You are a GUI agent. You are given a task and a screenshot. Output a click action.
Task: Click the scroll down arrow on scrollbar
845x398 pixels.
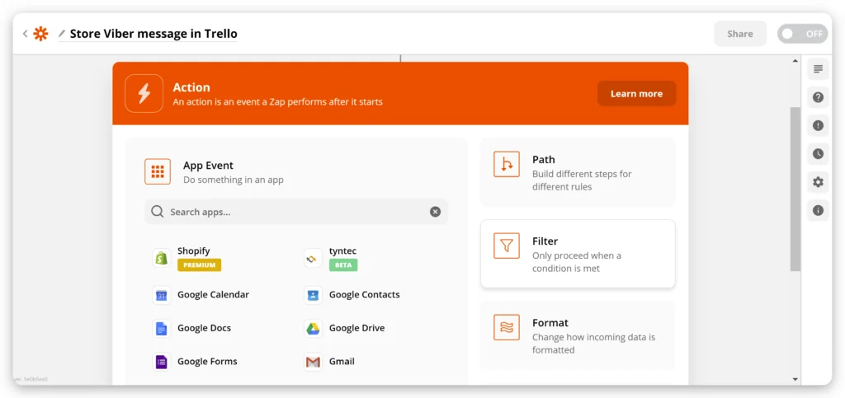tap(795, 379)
